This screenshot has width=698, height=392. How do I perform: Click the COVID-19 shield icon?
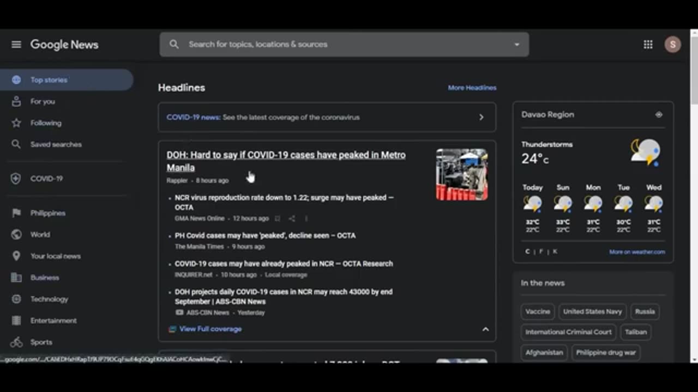pos(16,179)
